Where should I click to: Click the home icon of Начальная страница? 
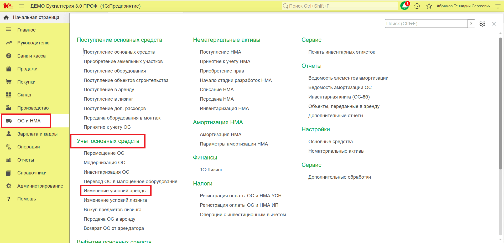(x=6, y=17)
